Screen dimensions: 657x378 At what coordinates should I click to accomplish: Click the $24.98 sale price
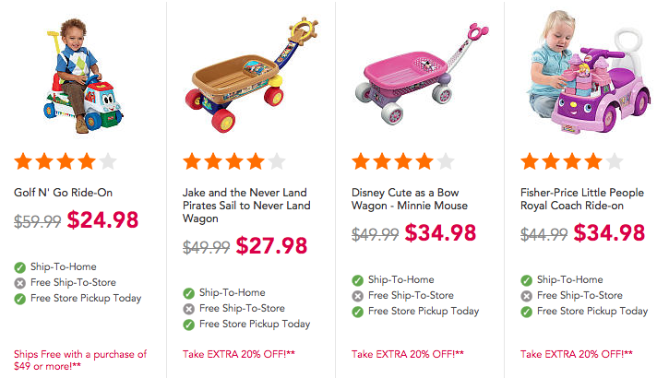[102, 221]
